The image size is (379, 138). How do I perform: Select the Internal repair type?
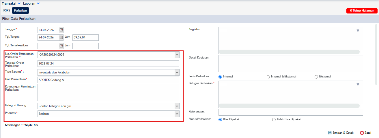[220, 77]
